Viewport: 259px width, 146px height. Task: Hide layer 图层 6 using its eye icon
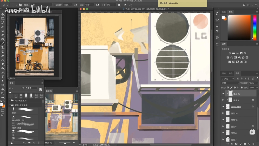coord(223,133)
